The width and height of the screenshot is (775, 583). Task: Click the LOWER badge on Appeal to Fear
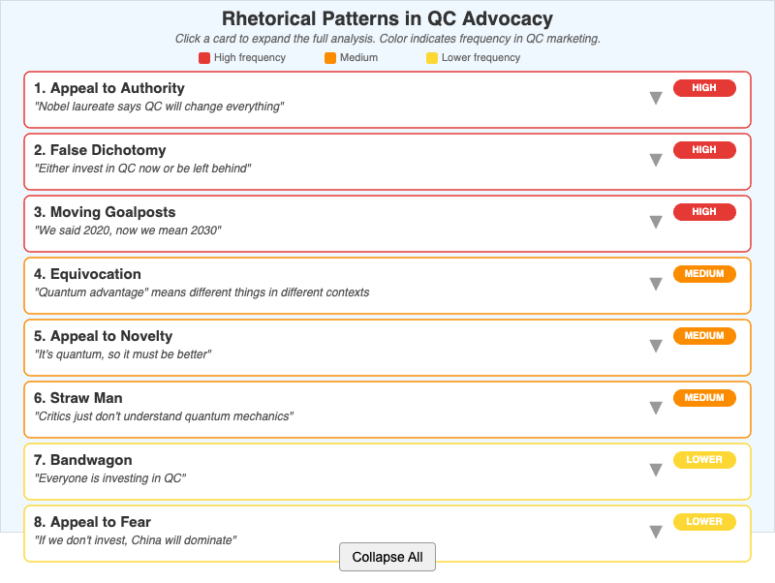(704, 521)
